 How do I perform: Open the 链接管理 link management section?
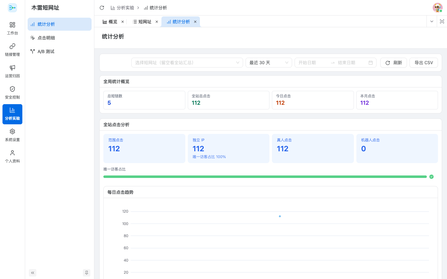point(12,50)
